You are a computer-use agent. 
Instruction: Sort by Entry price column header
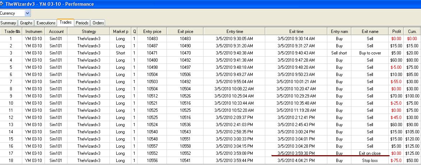click(152, 32)
